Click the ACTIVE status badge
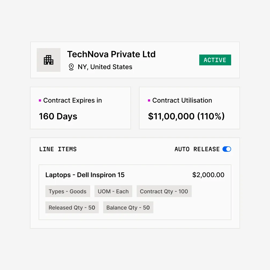This screenshot has height=270, width=270. 215,60
